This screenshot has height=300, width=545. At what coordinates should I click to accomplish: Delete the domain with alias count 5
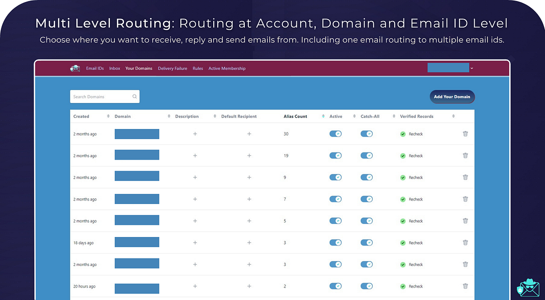pos(466,220)
